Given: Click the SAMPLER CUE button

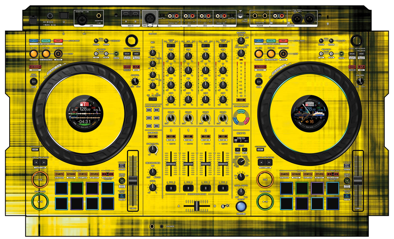Looking at the screenshot, I should [152, 136].
